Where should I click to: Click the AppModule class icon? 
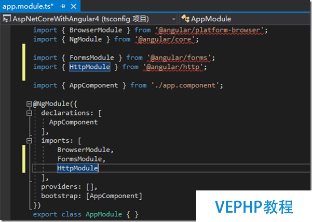point(185,19)
